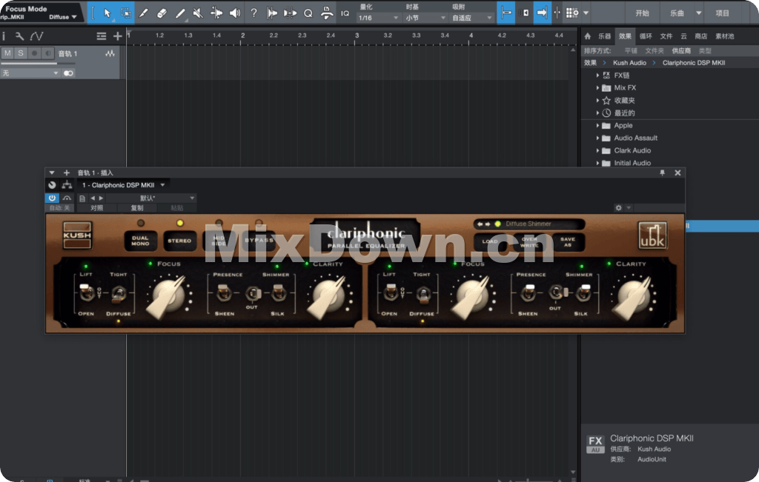Click the plugin routing icon
The height and width of the screenshot is (482, 759).
coord(67,185)
